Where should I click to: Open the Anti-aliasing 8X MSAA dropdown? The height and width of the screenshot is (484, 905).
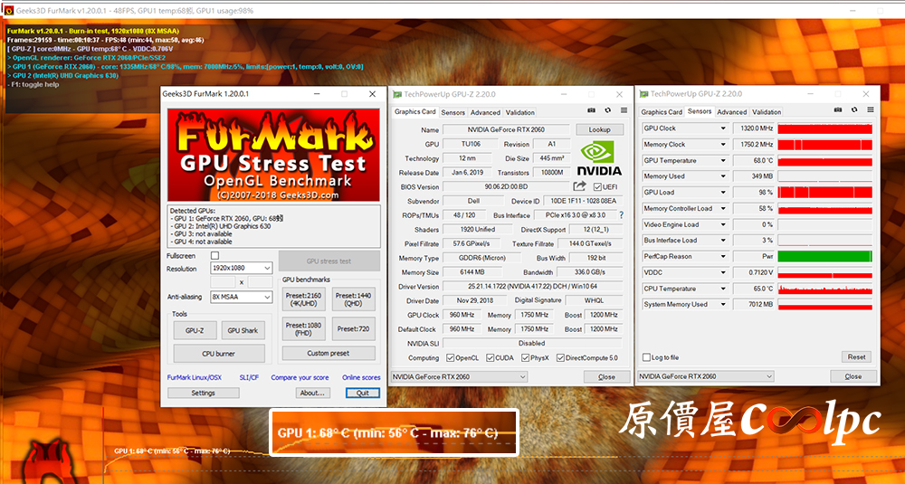(241, 297)
